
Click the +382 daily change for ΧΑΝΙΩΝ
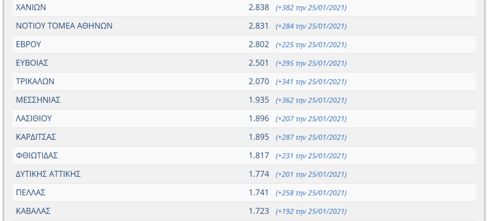coord(311,8)
